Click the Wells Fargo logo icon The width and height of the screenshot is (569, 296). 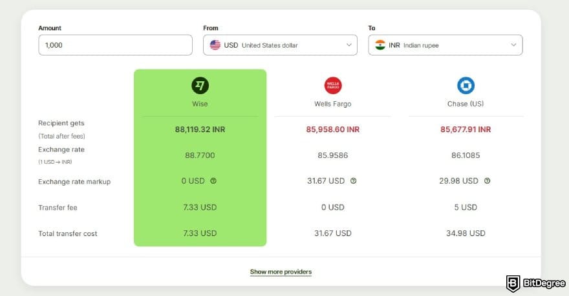tap(332, 85)
